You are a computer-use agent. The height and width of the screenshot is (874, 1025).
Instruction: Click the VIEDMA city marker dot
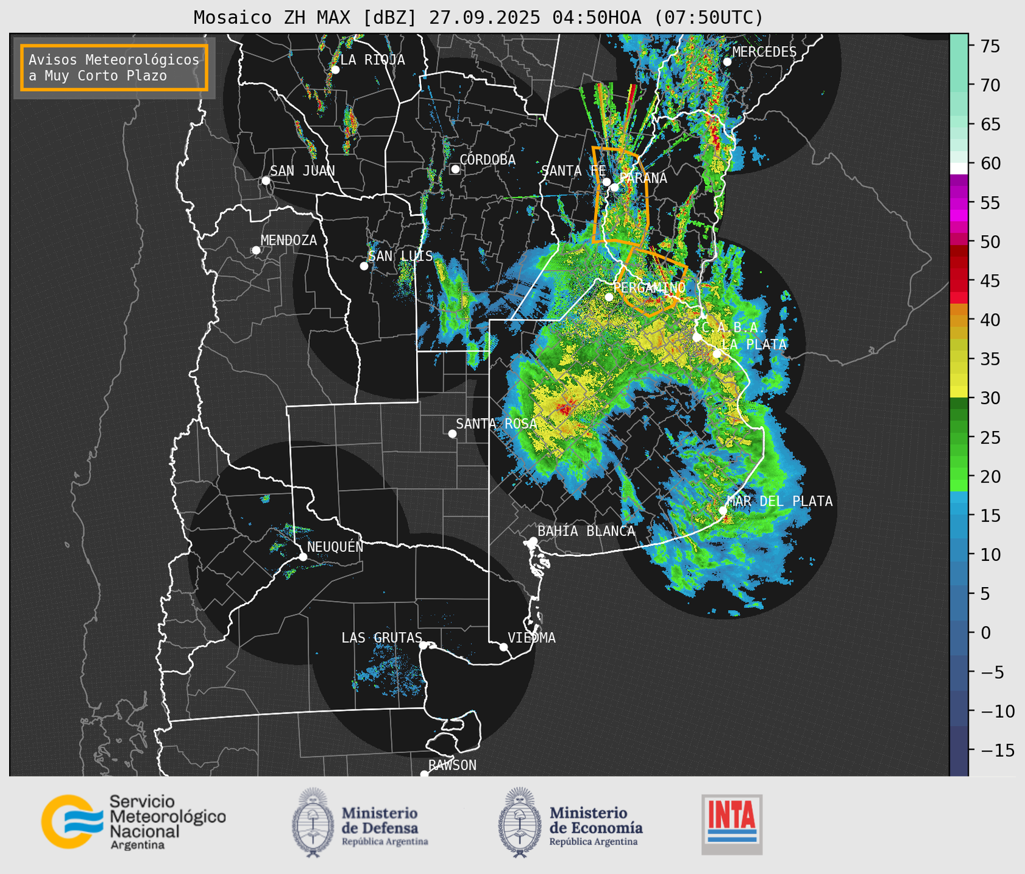(504, 647)
